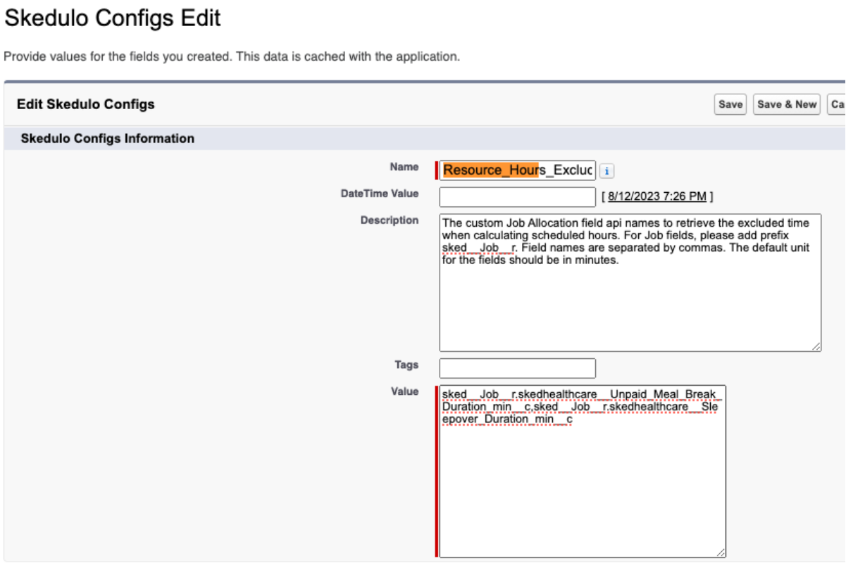Select the Tags input box
Screen dimensions: 846x568
(x=518, y=368)
